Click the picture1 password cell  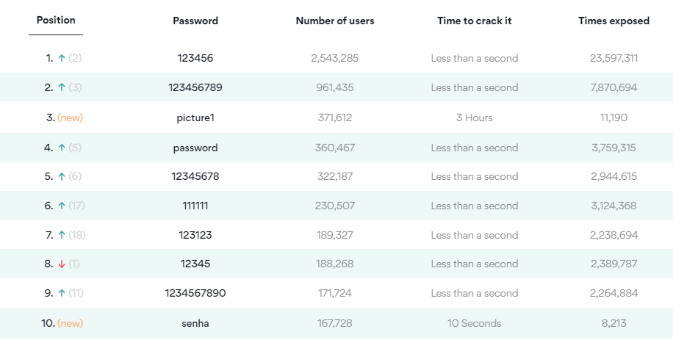click(x=195, y=117)
